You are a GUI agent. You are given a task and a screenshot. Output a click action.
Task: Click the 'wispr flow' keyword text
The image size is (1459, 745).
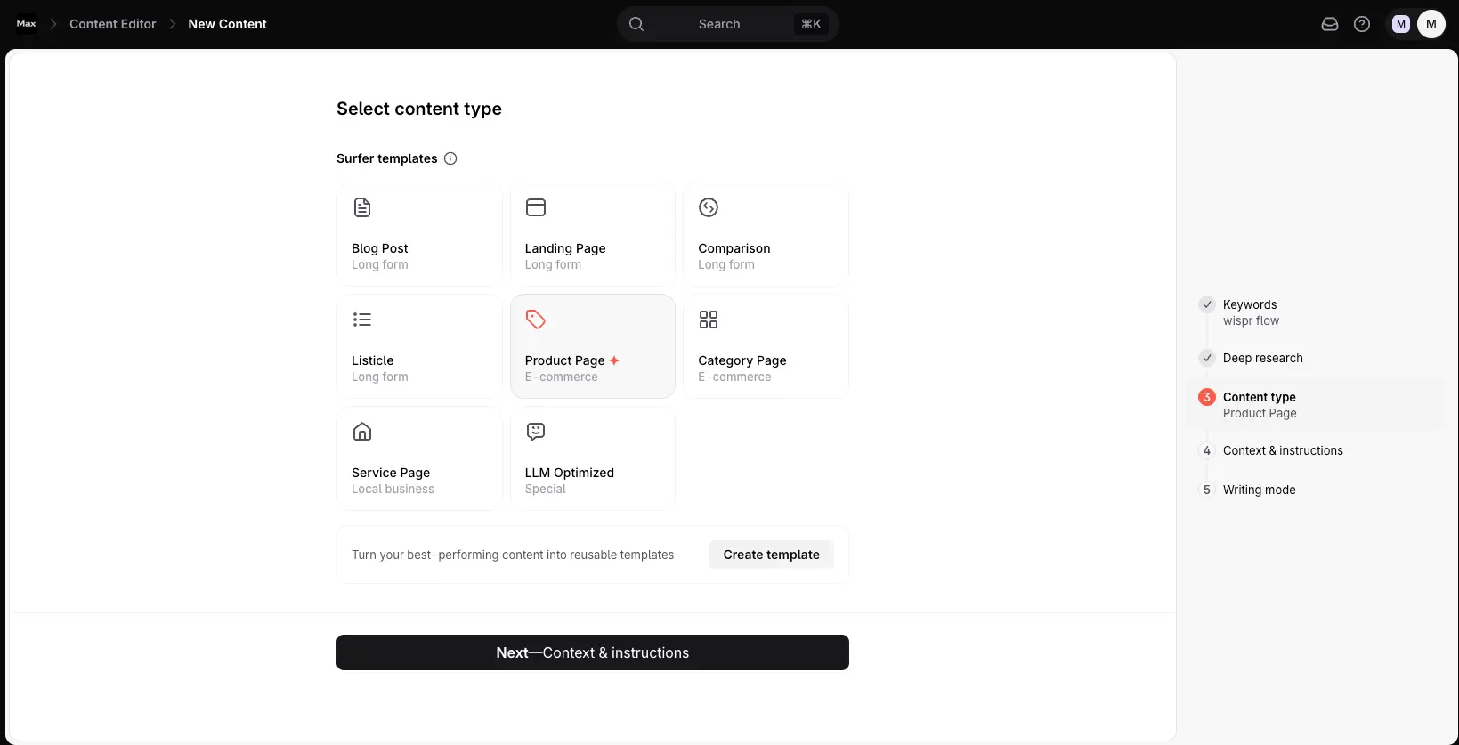1251,320
